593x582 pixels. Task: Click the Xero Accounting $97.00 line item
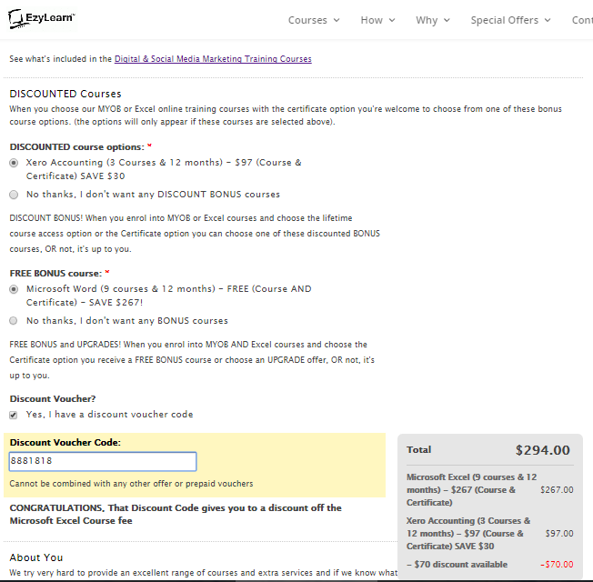click(489, 533)
